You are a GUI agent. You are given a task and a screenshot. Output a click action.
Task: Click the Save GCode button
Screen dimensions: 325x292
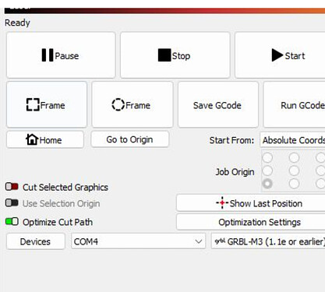pyautogui.click(x=218, y=104)
